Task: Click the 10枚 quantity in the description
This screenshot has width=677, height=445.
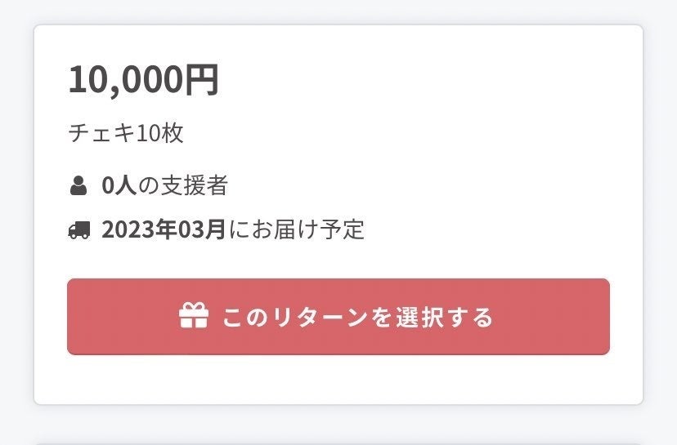Action: click(160, 133)
